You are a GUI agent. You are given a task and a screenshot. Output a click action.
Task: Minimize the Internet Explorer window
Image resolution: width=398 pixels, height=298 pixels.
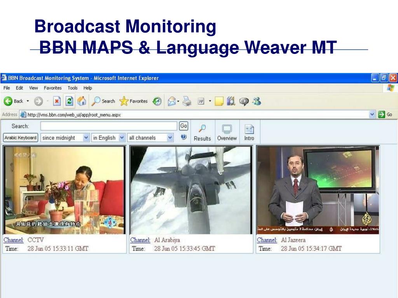pyautogui.click(x=375, y=78)
